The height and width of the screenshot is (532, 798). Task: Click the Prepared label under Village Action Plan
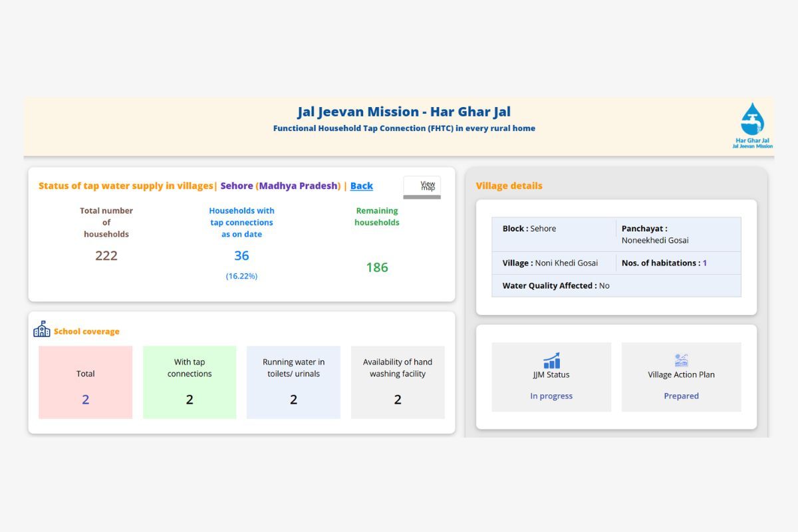pyautogui.click(x=681, y=396)
